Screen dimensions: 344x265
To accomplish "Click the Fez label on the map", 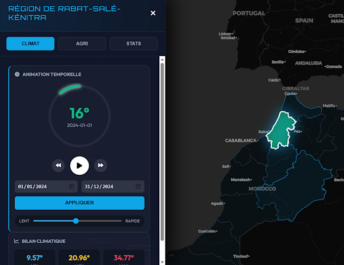I will [x=297, y=131].
